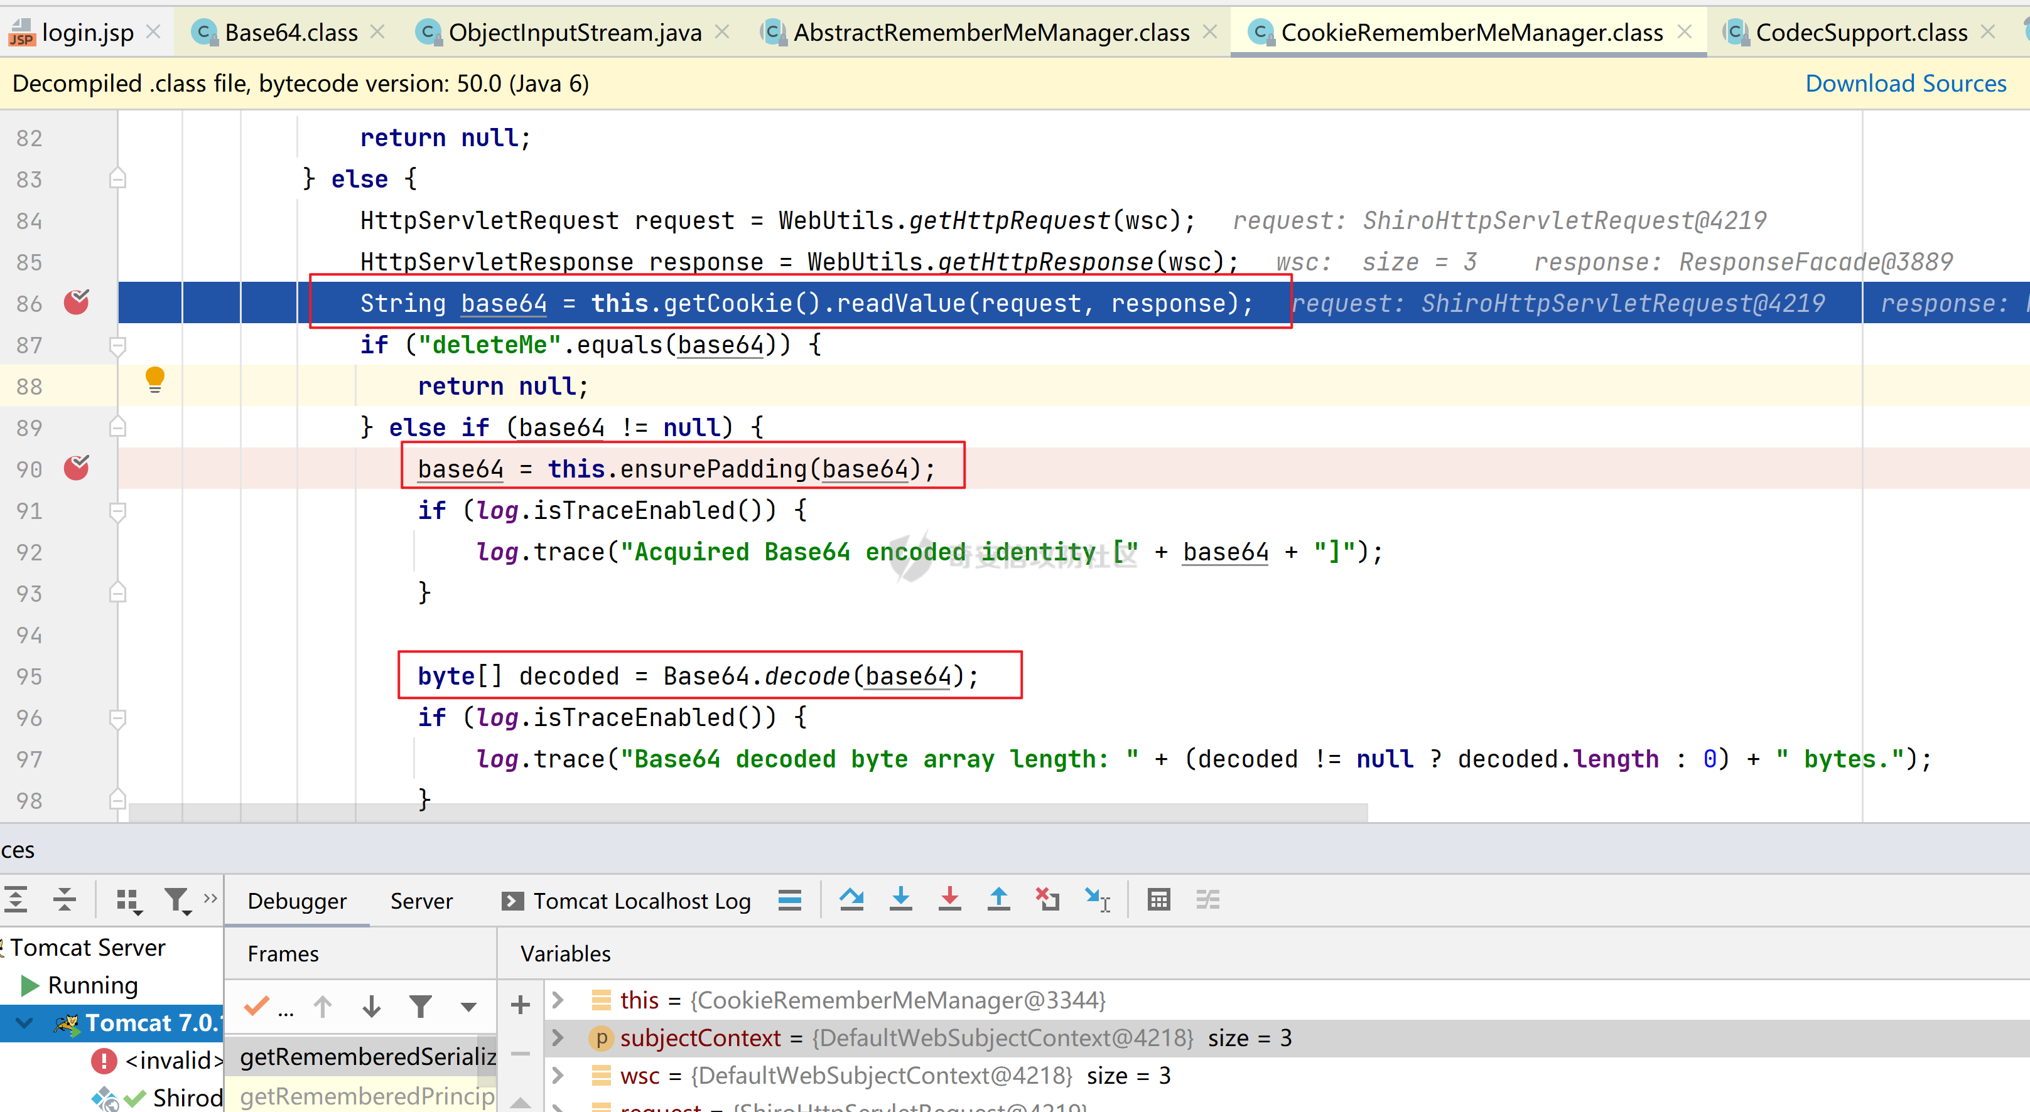The height and width of the screenshot is (1112, 2030).
Task: Click the Step Into blue arrow icon
Action: coord(901,899)
